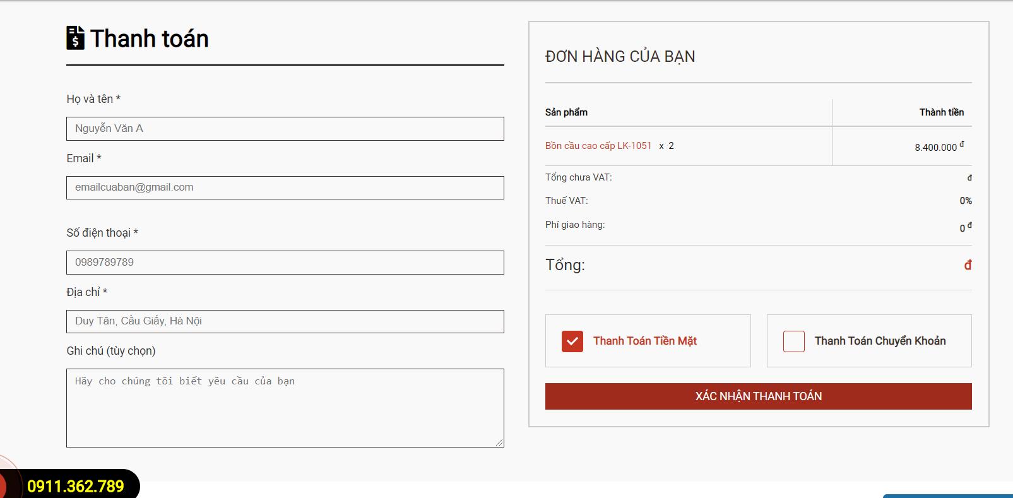This screenshot has height=498, width=1013.
Task: Click the resize handle of the notes textarea
Action: tap(499, 442)
